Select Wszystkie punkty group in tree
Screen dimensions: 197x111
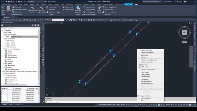(24, 37)
